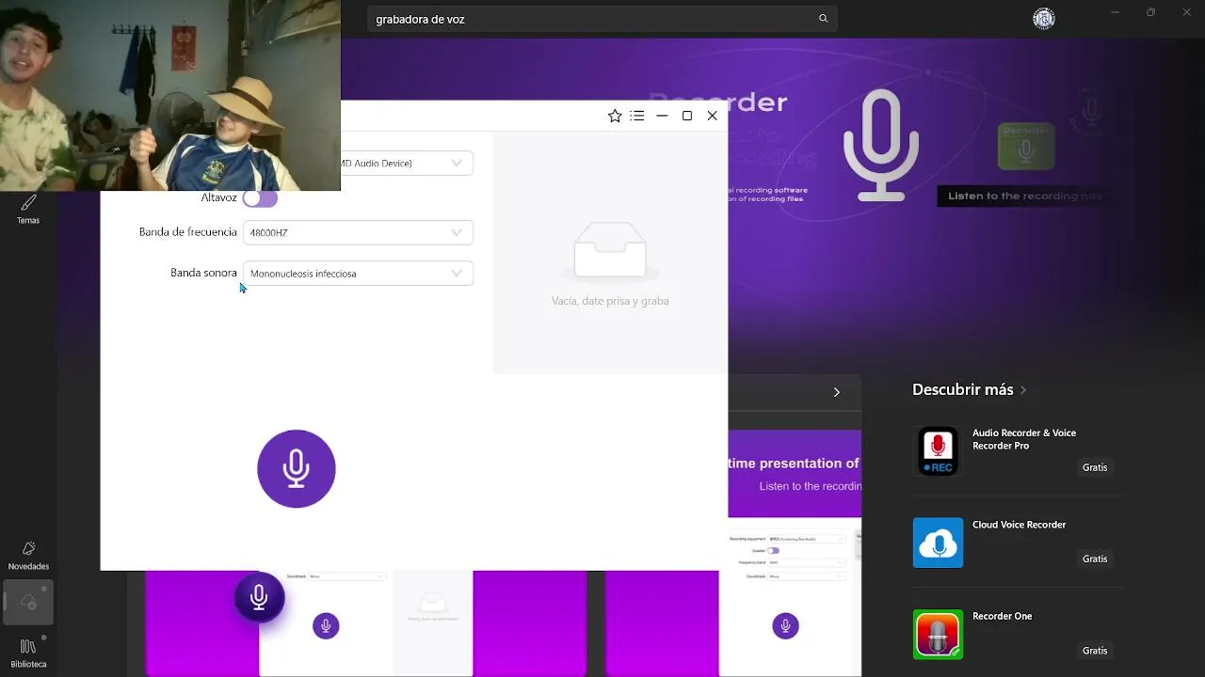
Task: Click the search magnifier icon in Store
Action: [824, 19]
